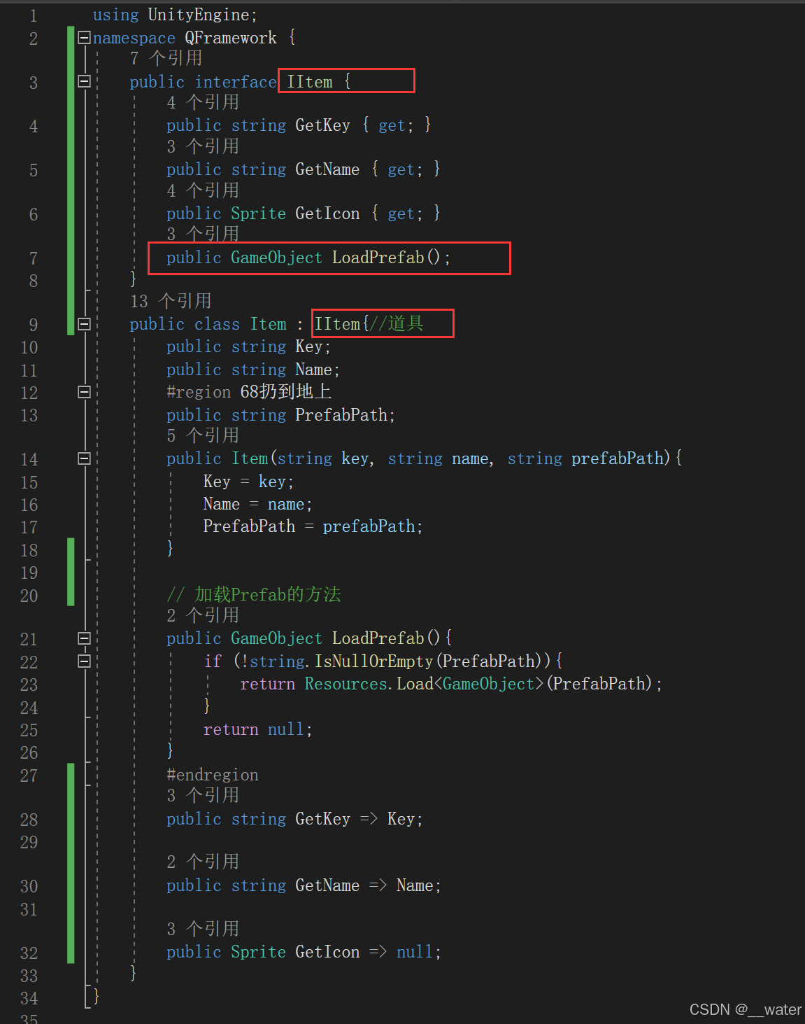The image size is (805, 1024).
Task: Click 'public string Name;' field line
Action: coord(253,370)
